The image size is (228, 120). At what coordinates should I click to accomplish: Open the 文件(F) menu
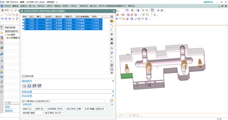(7, 6)
